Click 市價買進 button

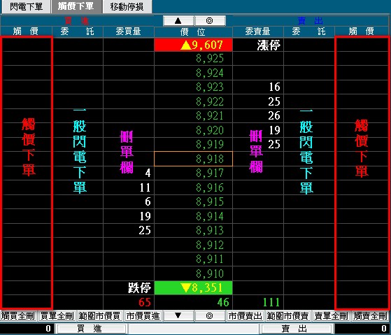click(x=143, y=316)
